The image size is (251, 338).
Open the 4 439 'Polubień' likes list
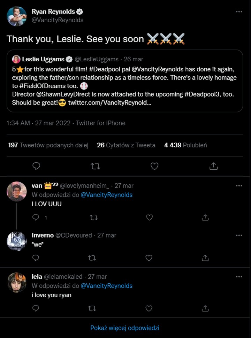point(185,145)
